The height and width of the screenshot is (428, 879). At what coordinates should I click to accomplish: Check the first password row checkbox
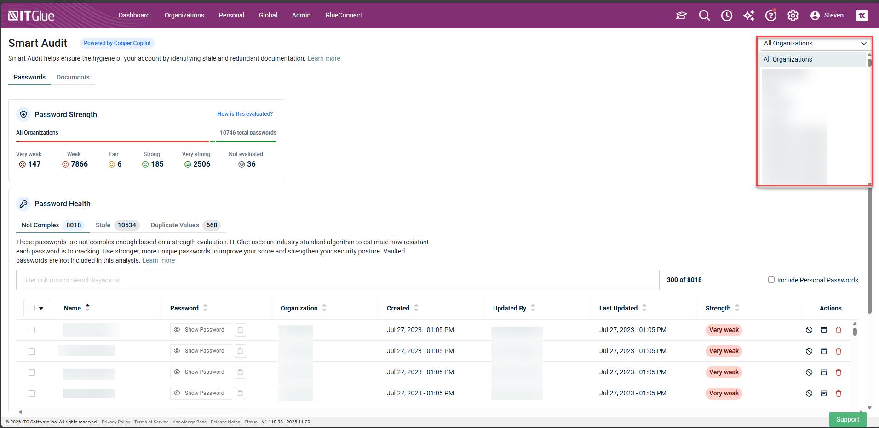click(x=32, y=330)
